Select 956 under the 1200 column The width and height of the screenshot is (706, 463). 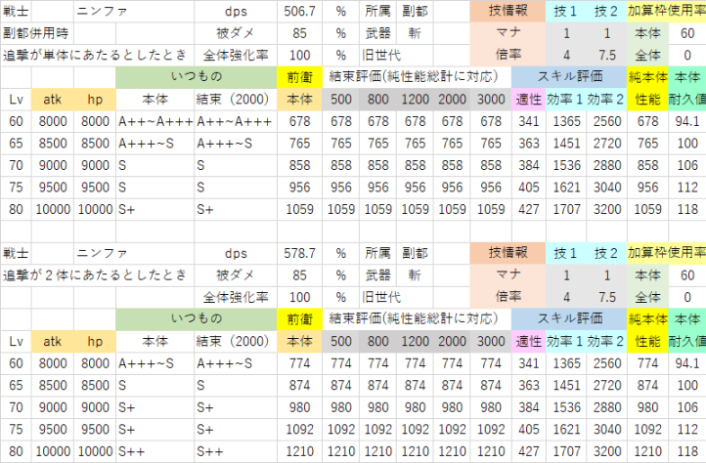tap(415, 188)
